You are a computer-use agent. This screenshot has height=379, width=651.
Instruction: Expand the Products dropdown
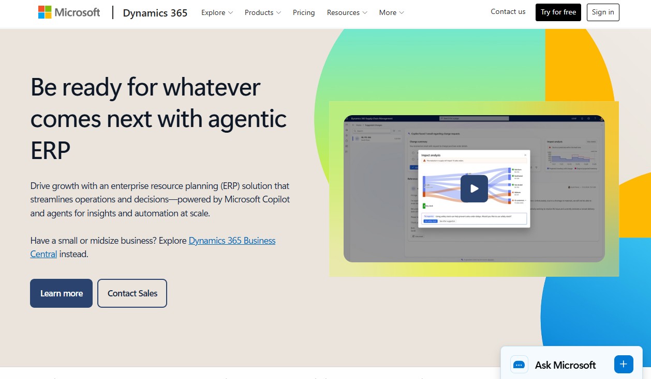coord(263,12)
